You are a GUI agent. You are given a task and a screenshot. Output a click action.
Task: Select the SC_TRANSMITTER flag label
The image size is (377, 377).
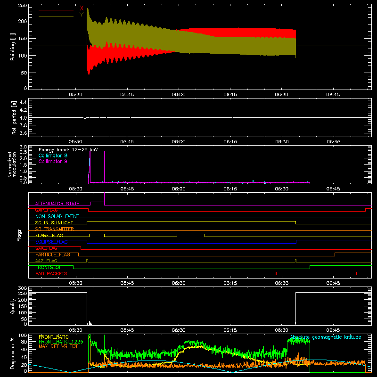[x=54, y=229]
